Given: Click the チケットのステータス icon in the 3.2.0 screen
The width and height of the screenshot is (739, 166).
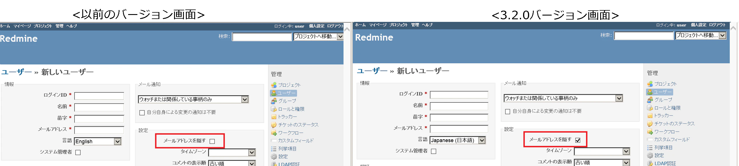Looking at the screenshot, I should 650,124.
